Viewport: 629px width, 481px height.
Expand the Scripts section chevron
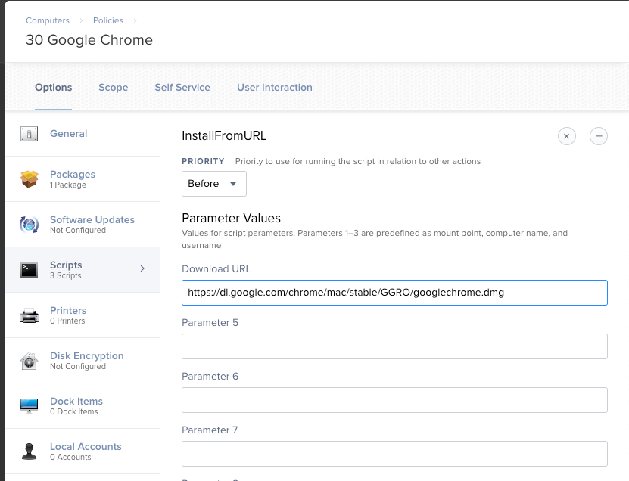(142, 268)
